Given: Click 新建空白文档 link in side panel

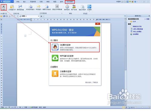Looking at the screenshot, I should pos(137,26).
